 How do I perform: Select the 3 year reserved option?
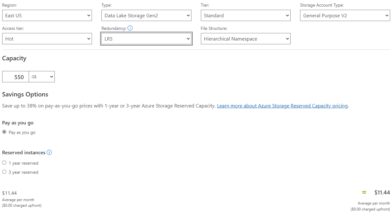(4, 172)
